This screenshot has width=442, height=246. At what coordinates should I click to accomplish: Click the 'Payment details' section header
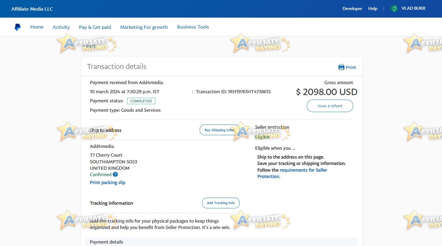pos(107,242)
